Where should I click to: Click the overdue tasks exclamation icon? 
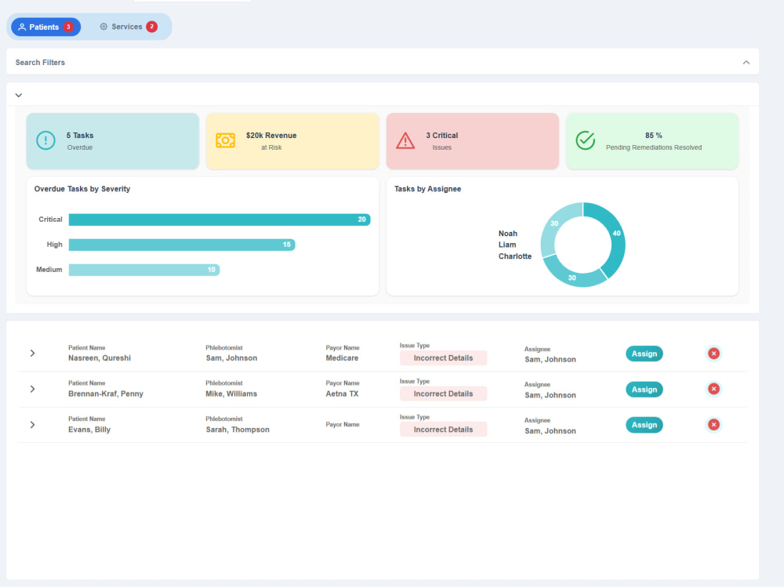(45, 140)
